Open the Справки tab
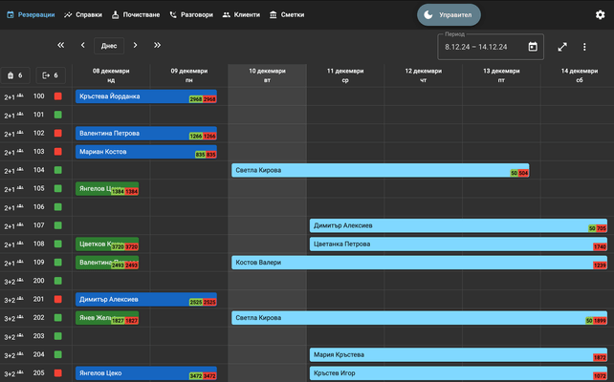This screenshot has width=614, height=382. (83, 15)
